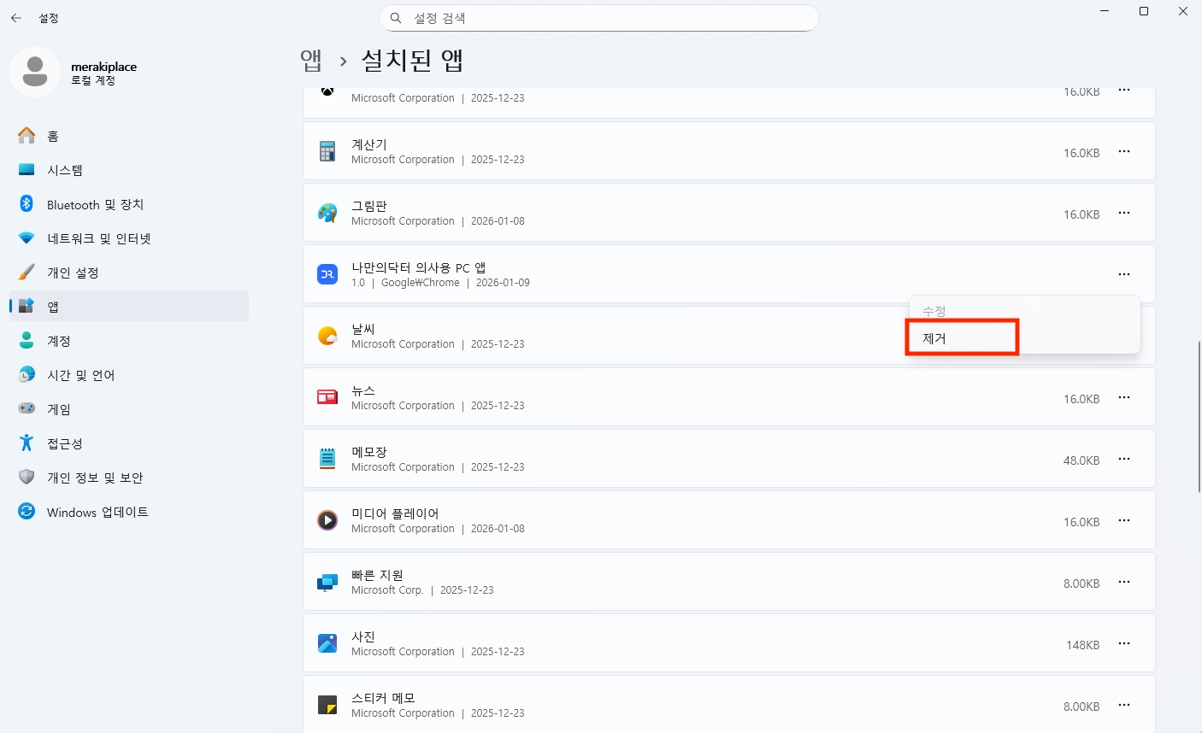
Task: Click the 설치된 앱 page heading
Action: (413, 60)
